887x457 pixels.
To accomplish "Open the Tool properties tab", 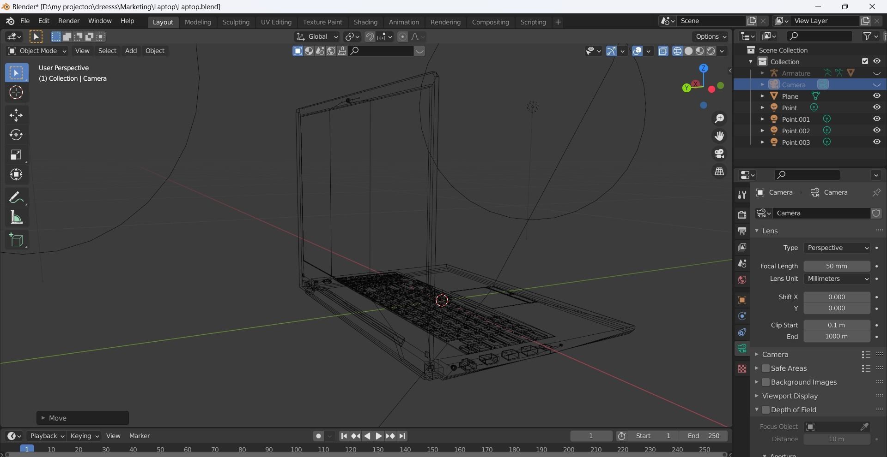I will click(742, 195).
